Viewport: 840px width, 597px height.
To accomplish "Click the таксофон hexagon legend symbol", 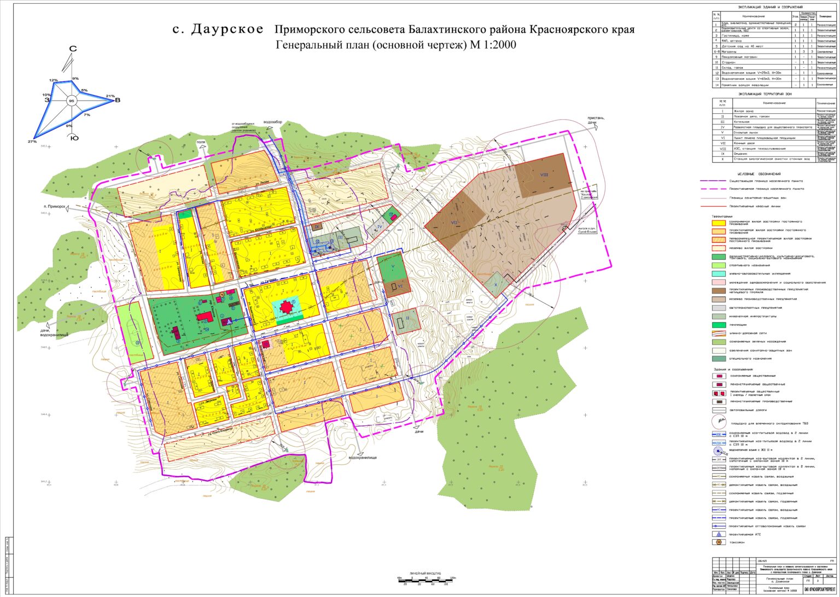I will point(719,542).
